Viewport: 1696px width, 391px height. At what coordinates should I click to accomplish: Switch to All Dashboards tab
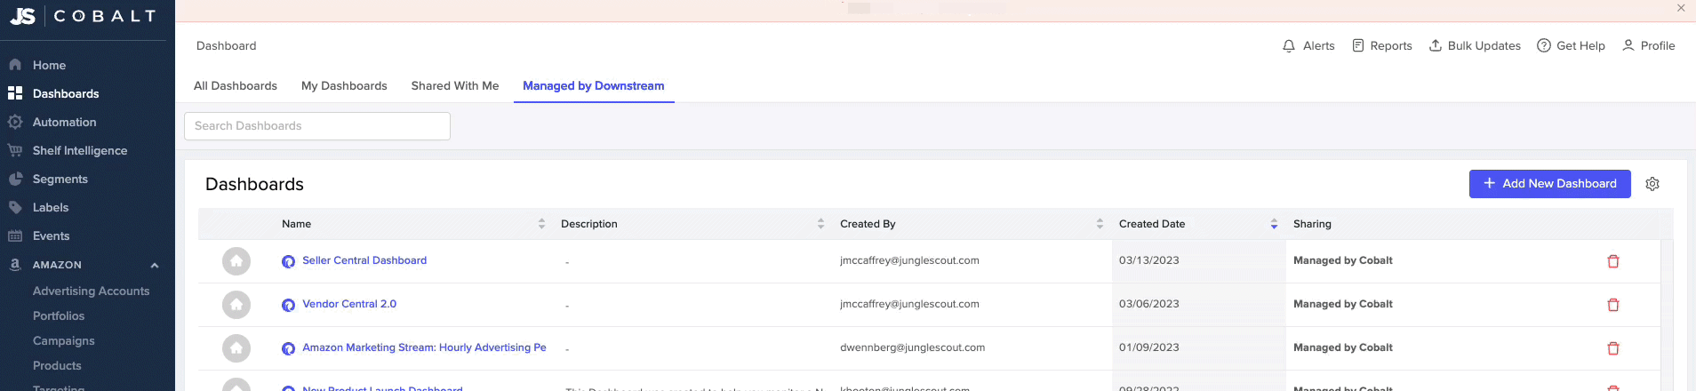236,85
